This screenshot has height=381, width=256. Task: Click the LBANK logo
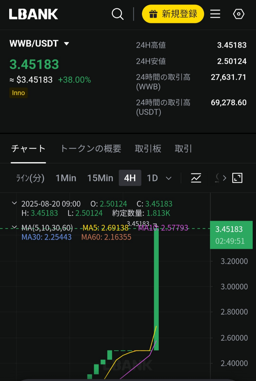(33, 14)
